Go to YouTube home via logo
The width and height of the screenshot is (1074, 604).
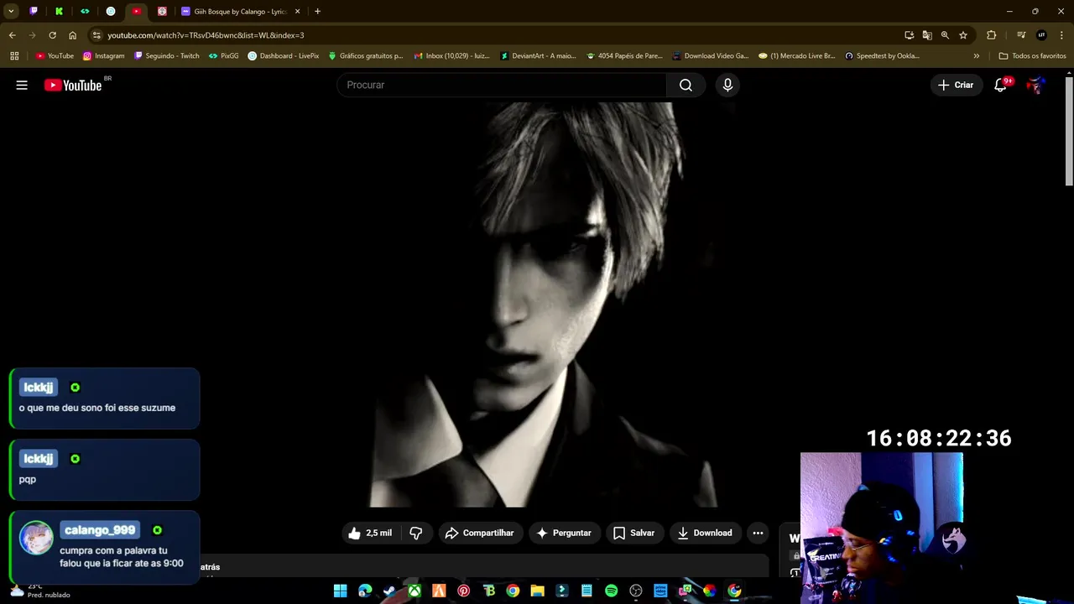coord(73,85)
